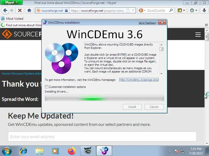Screen dimensions: 209x156
Task: Launch Internet Explorer from the taskbar
Action: point(23,151)
